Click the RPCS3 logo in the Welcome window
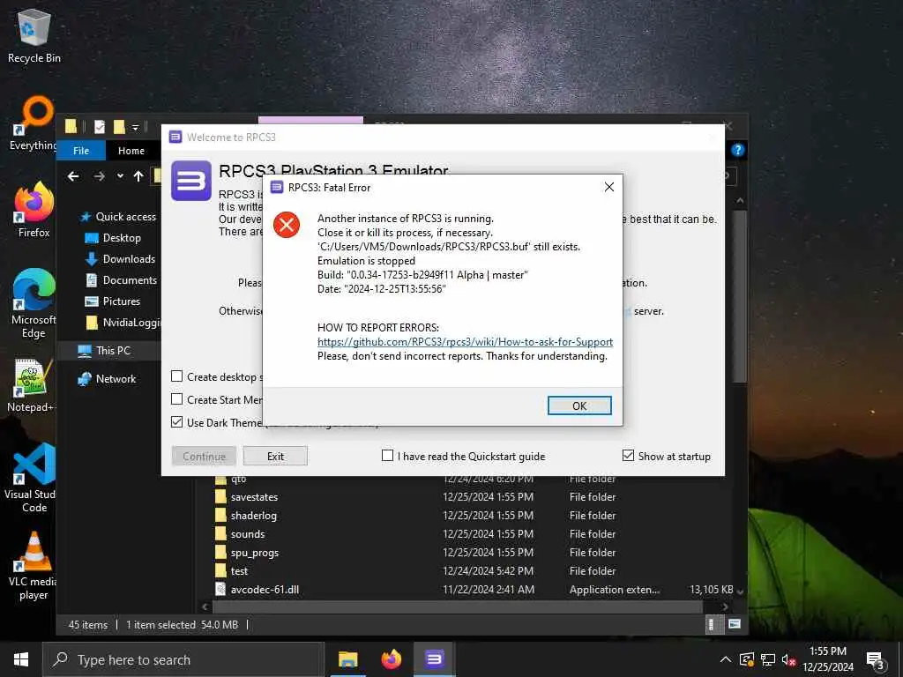The image size is (903, 677). (191, 180)
